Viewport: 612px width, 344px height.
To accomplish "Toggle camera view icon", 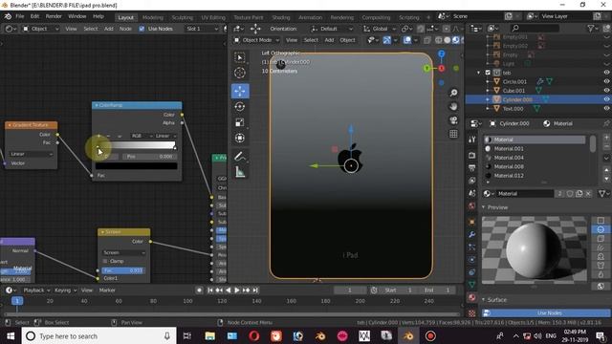I will click(x=453, y=120).
